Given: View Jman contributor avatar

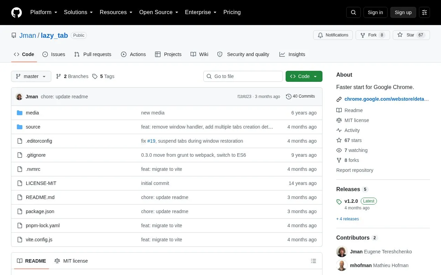Looking at the screenshot, I should tap(342, 252).
